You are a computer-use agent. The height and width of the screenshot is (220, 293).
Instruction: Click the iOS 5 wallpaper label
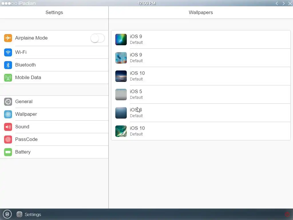[136, 91]
